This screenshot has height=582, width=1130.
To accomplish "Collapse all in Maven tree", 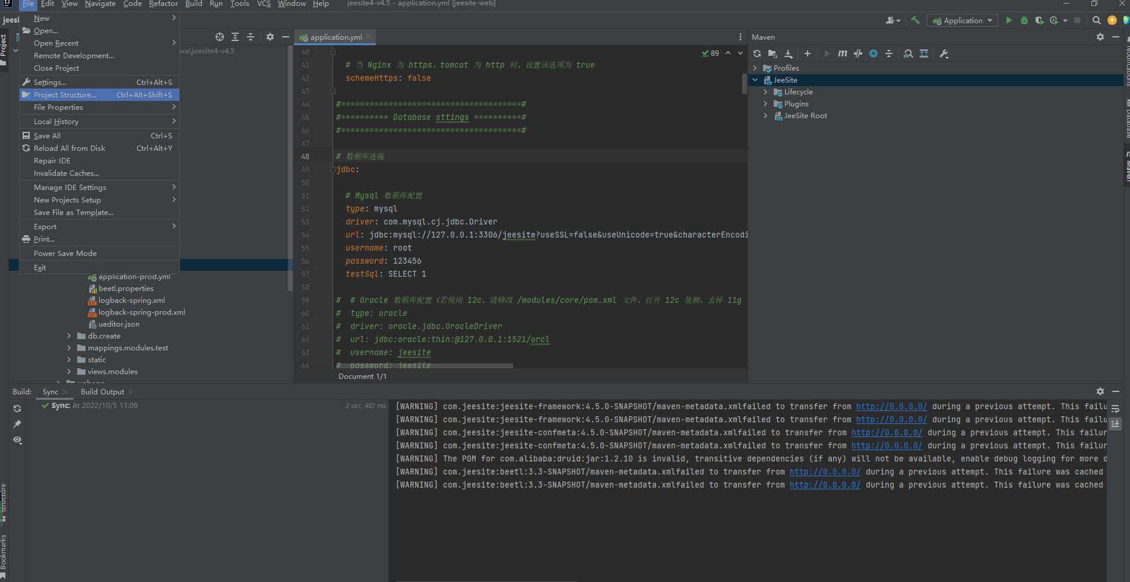I will (x=889, y=53).
